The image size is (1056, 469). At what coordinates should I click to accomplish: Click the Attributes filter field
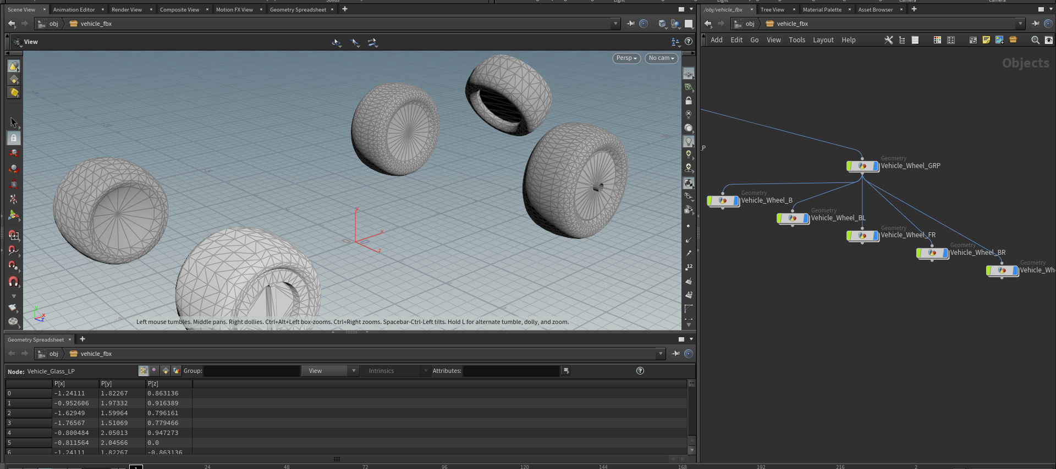pyautogui.click(x=511, y=371)
